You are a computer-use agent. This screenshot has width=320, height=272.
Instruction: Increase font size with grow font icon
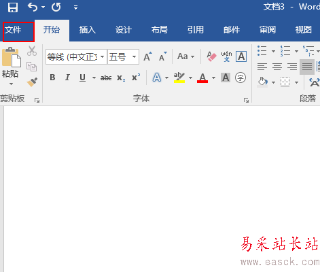coord(147,56)
